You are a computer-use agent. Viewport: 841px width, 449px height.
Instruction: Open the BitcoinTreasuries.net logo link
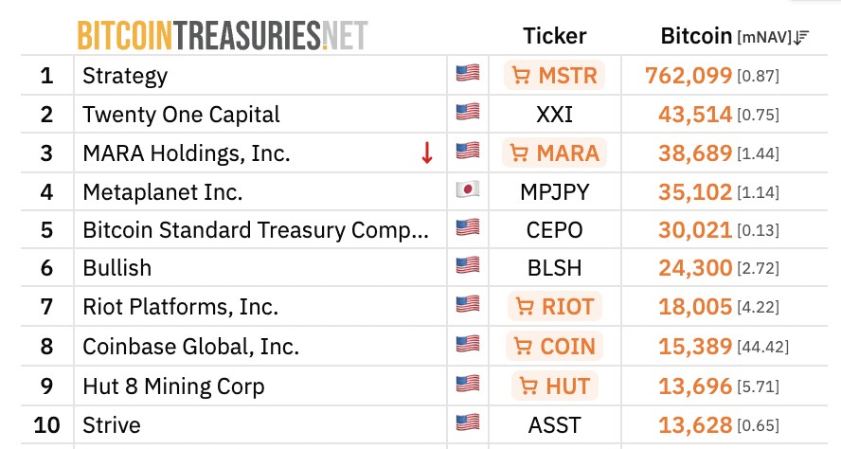pos(223,35)
